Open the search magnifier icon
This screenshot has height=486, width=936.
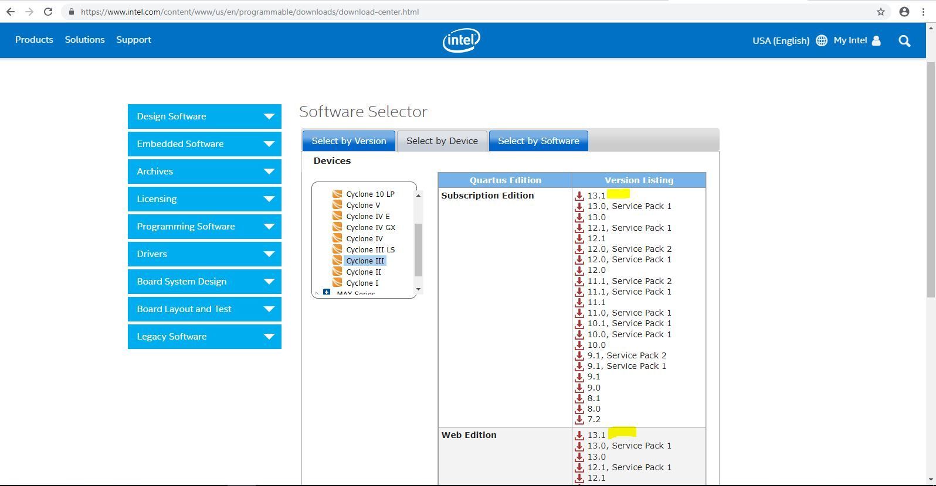tap(904, 40)
